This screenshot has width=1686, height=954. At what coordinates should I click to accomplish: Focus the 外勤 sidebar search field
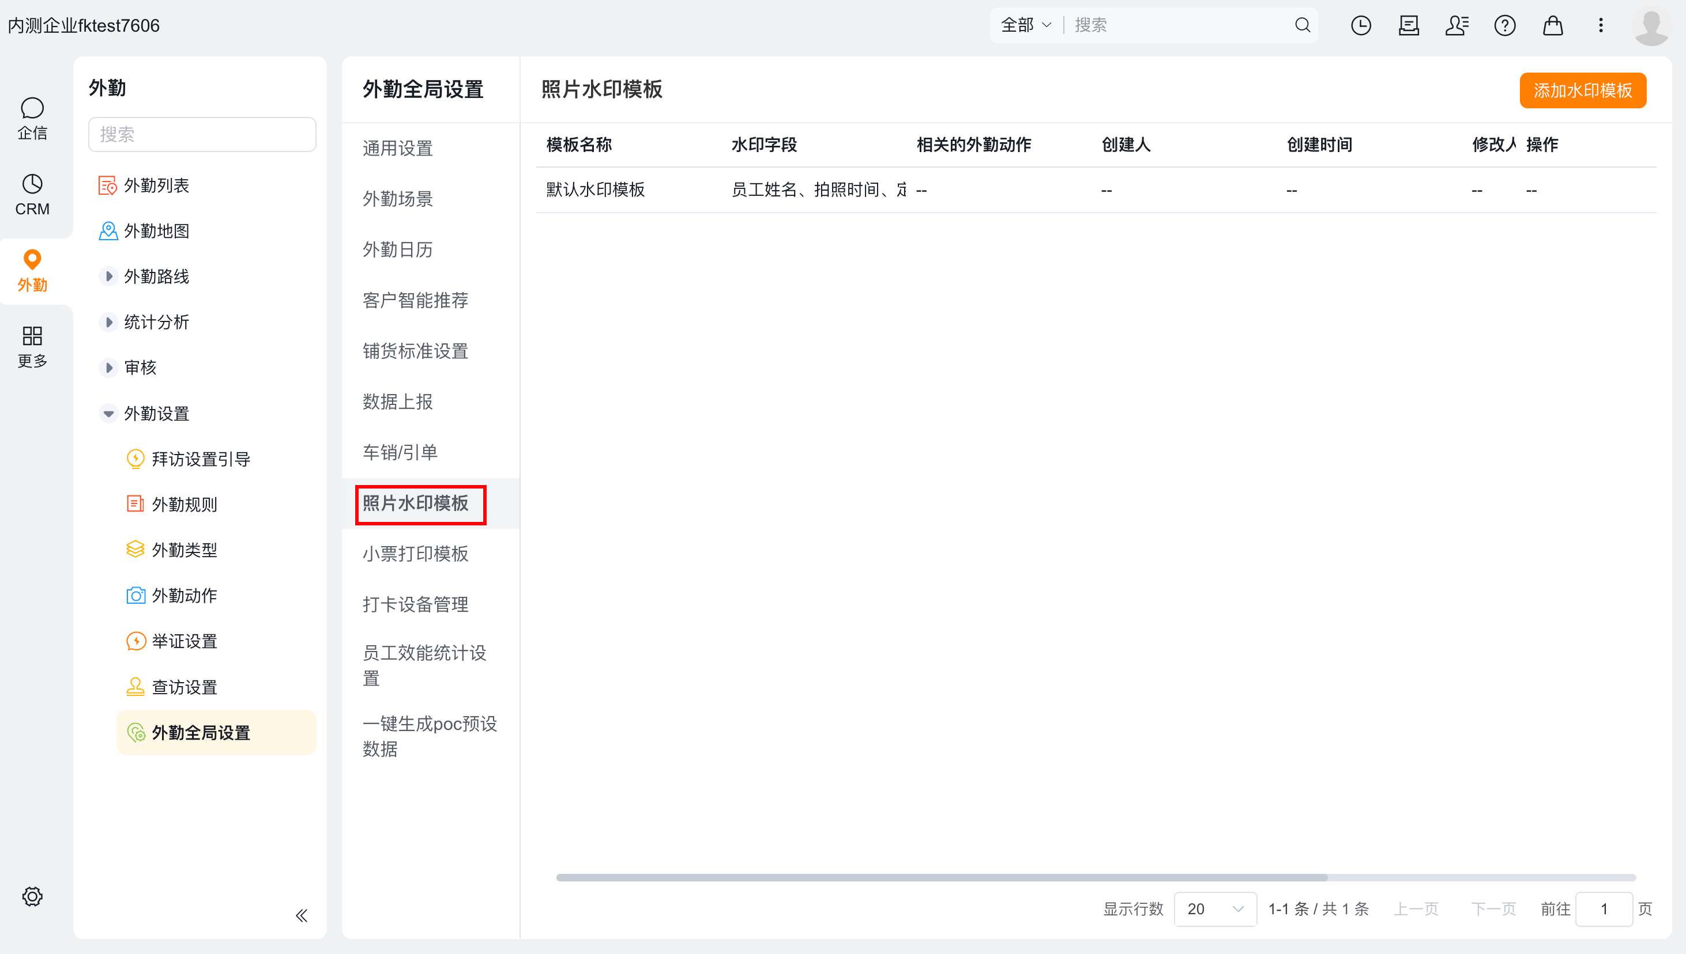202,134
